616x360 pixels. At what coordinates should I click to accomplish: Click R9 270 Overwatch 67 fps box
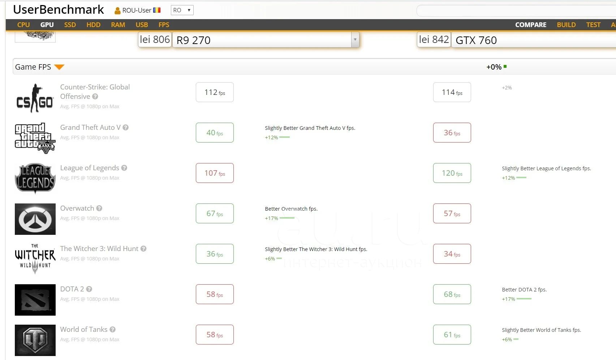215,214
